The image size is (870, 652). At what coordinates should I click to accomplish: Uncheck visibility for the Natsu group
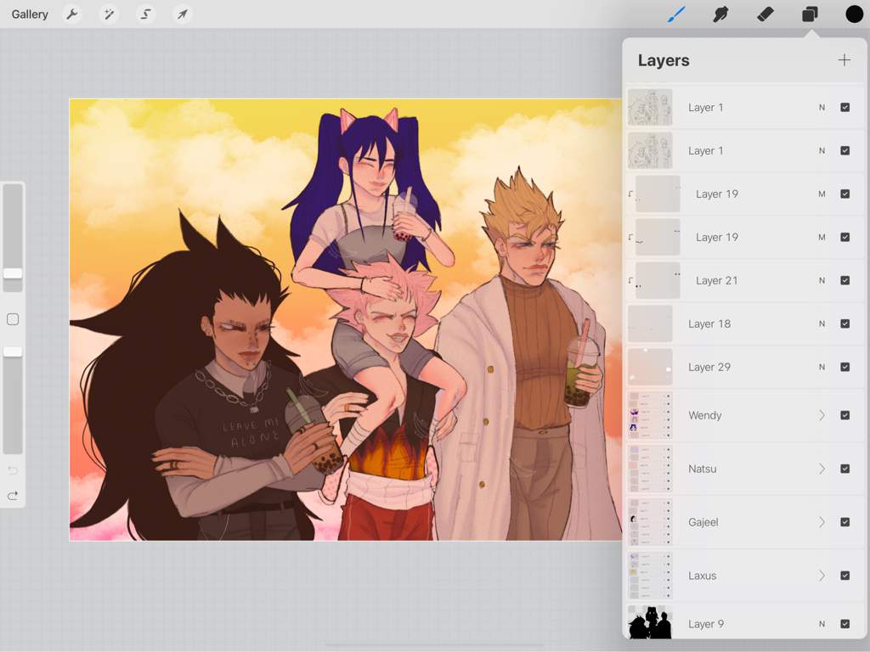point(845,469)
